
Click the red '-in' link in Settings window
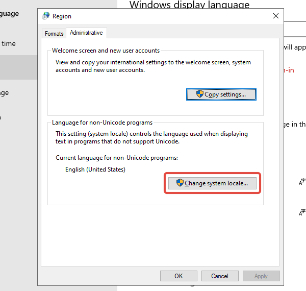pos(289,70)
